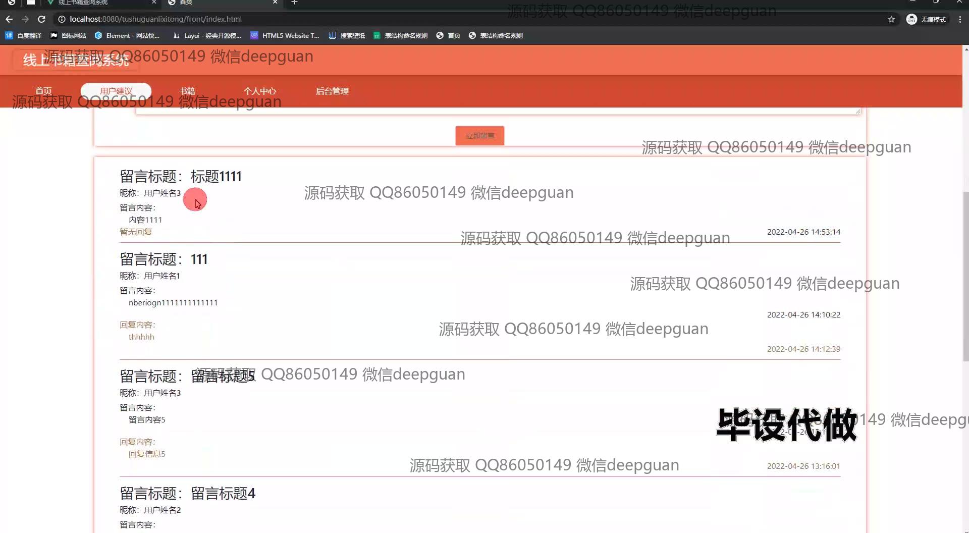Open the 搜索壁纸 bookmark

pos(347,35)
